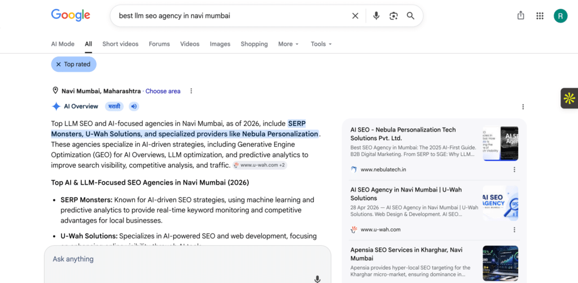Click the AI Overview sparkle icon

coord(56,107)
